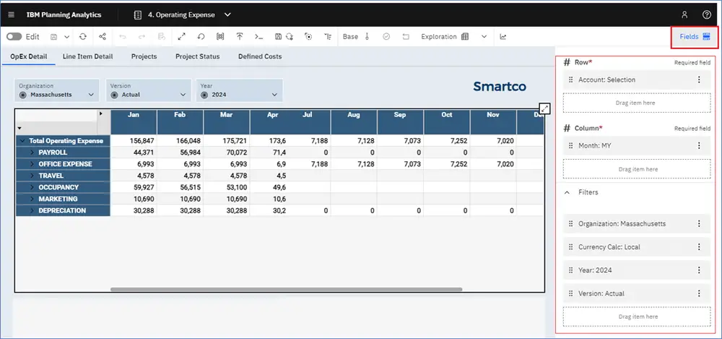Select the Currency Calc: Local filter field

click(x=637, y=247)
